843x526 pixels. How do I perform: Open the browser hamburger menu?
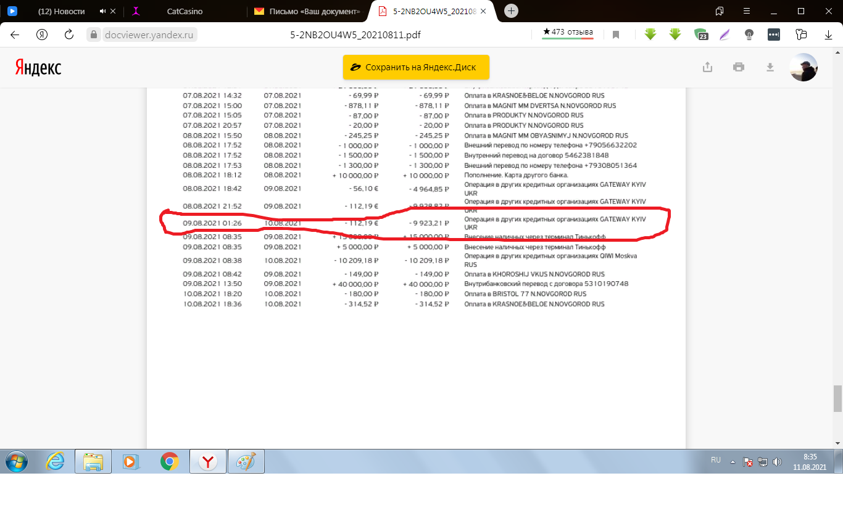(745, 11)
